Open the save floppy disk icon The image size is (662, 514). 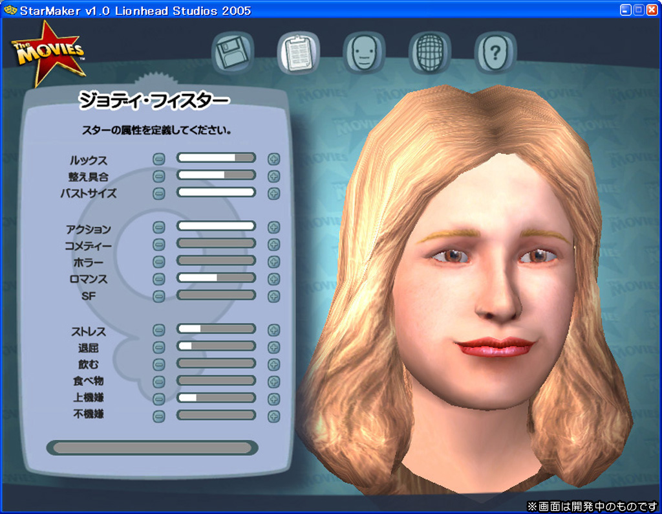point(233,53)
